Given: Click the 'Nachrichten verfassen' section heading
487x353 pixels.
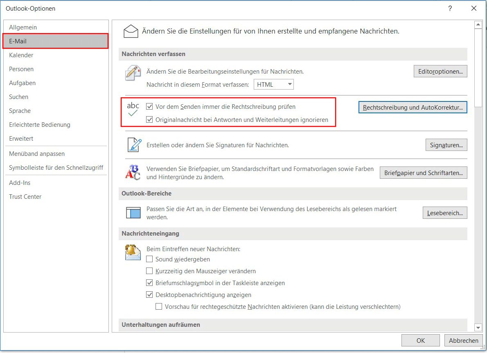Looking at the screenshot, I should pyautogui.click(x=153, y=54).
